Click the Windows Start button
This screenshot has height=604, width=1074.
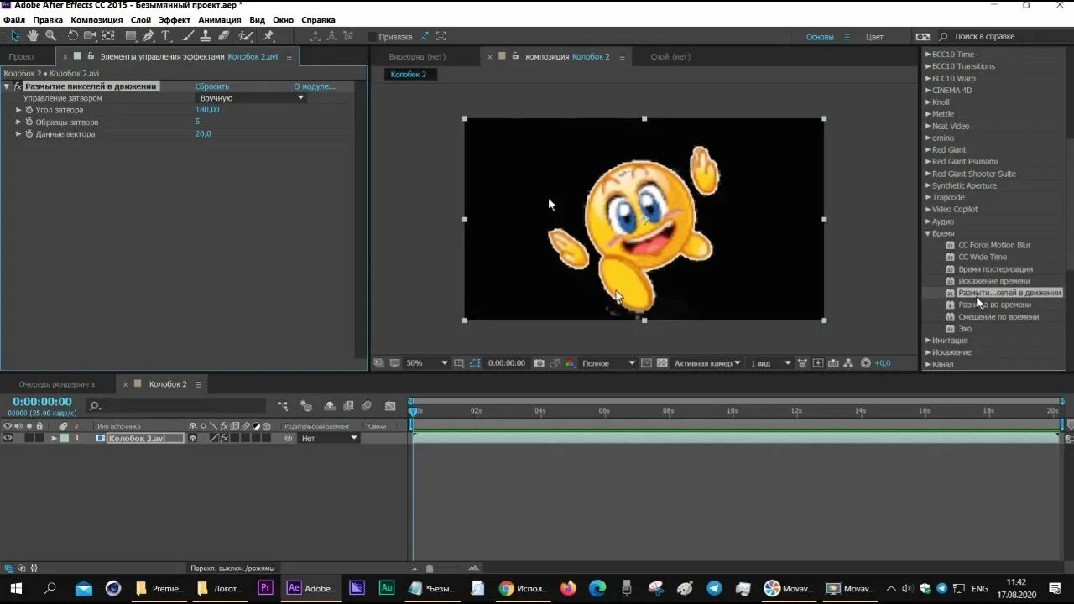tap(15, 588)
